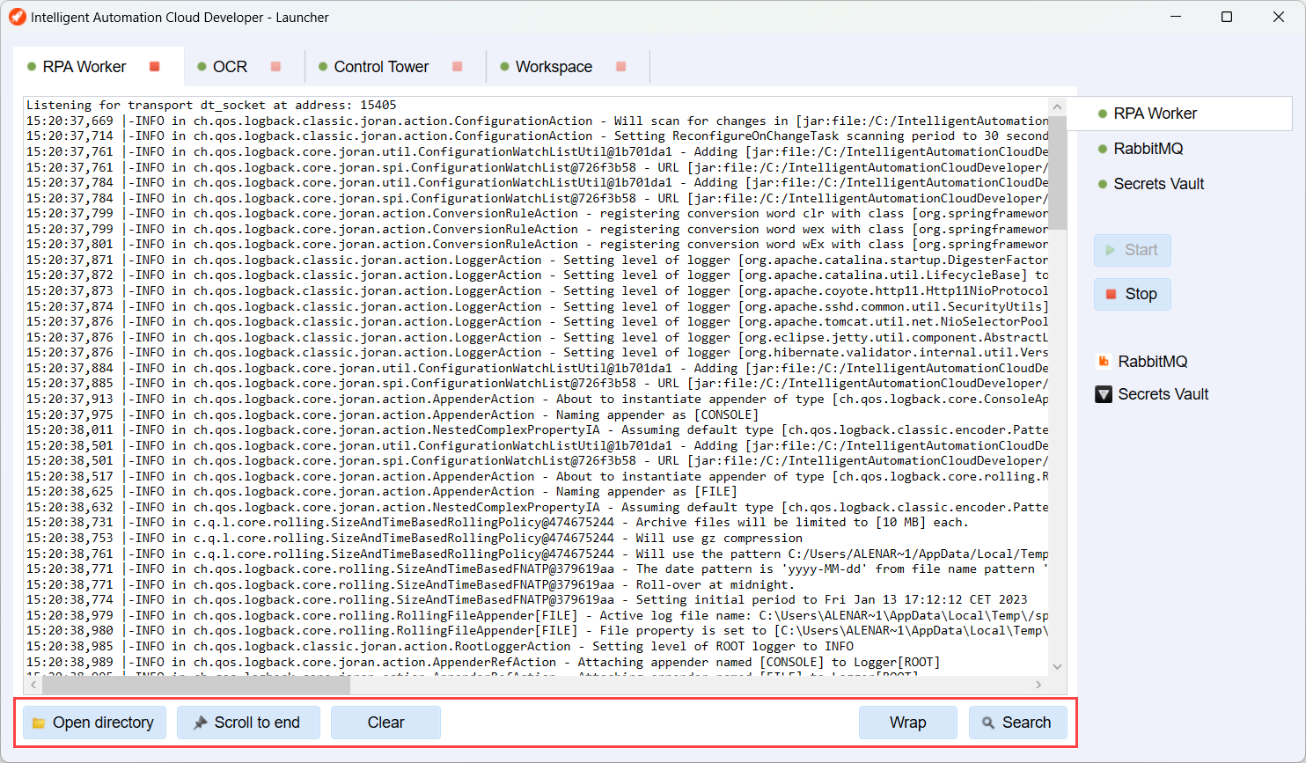The width and height of the screenshot is (1306, 763).
Task: Click the log's vertical scrollbar up arrow
Action: (1058, 106)
